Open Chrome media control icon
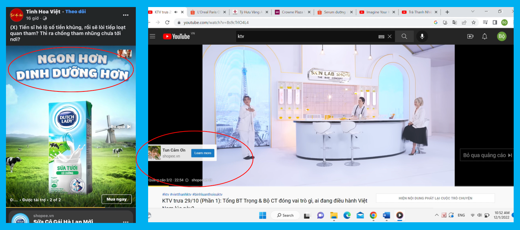This screenshot has height=230, width=520. coord(486,23)
